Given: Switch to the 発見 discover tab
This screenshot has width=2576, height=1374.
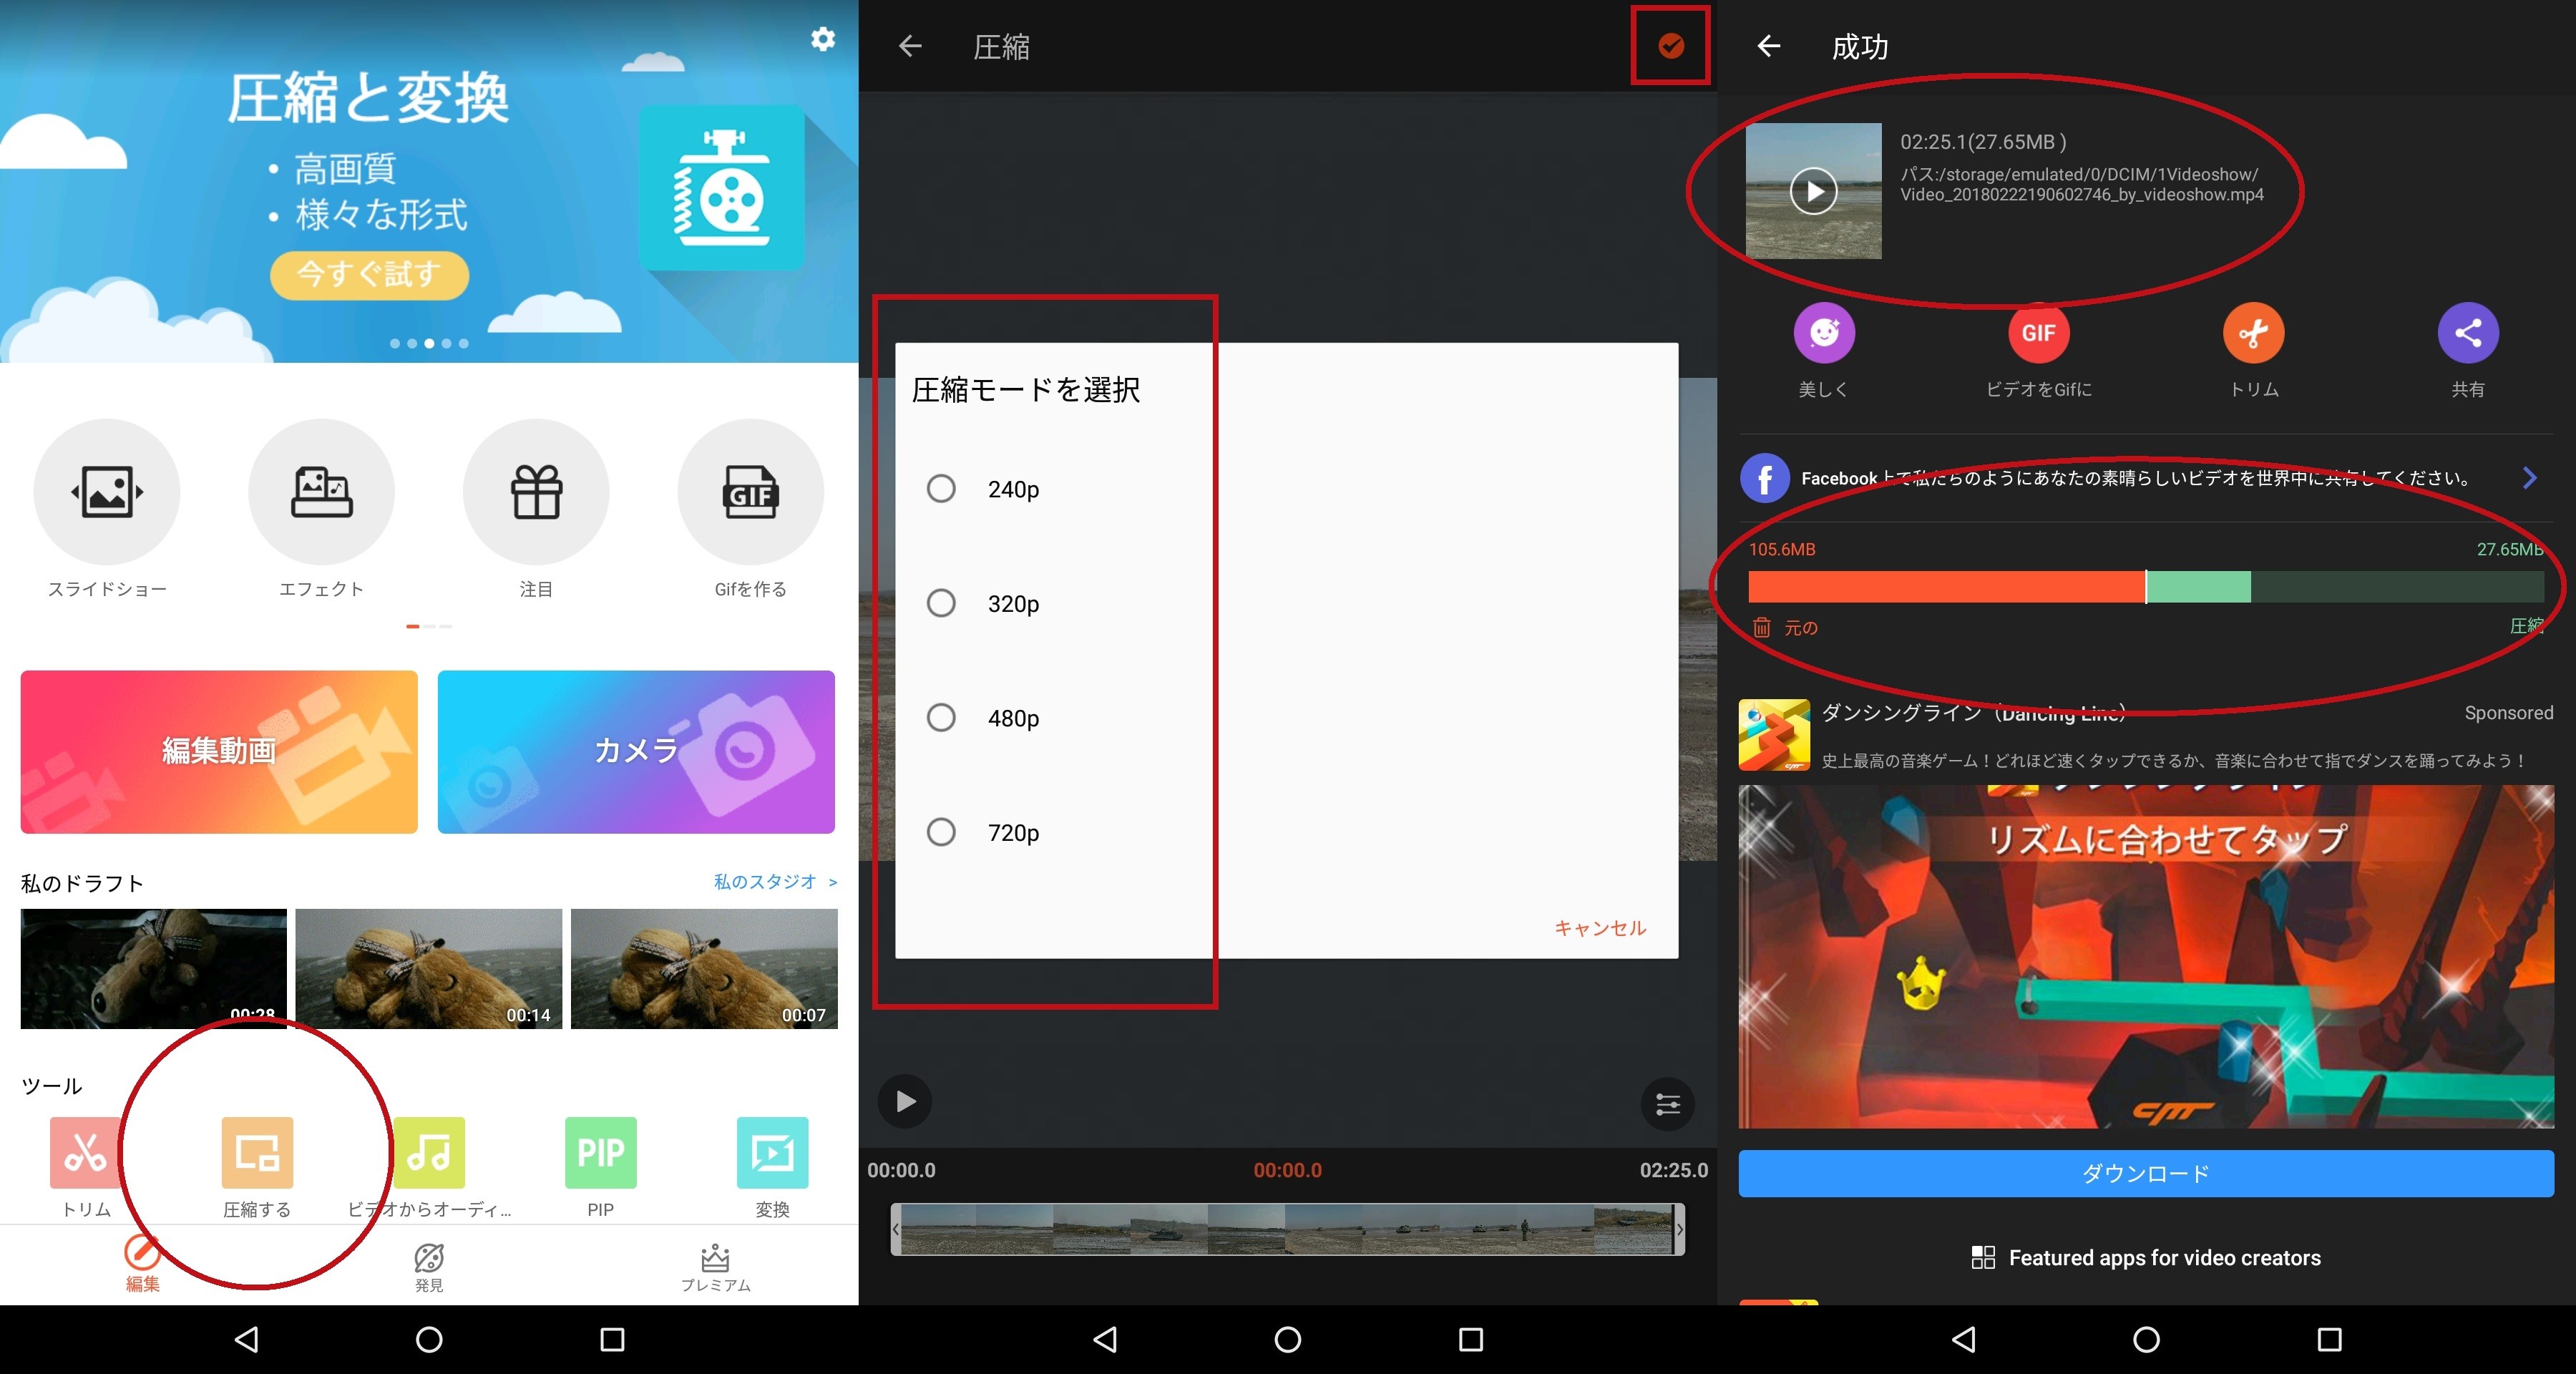Looking at the screenshot, I should point(429,1266).
